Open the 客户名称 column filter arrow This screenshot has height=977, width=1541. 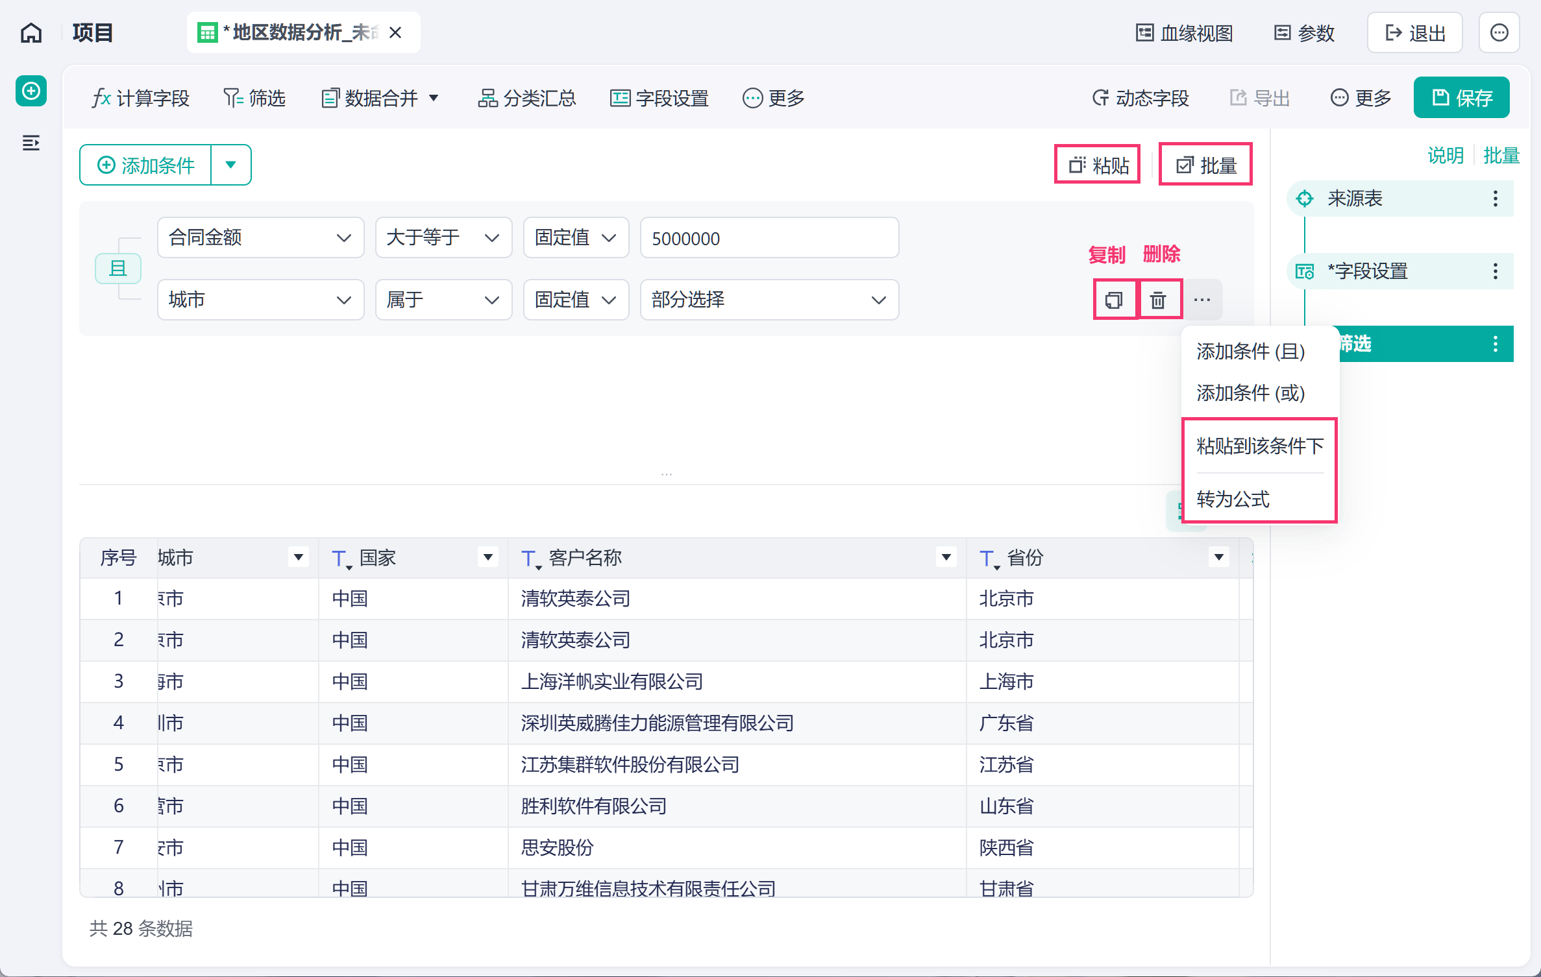tap(946, 557)
